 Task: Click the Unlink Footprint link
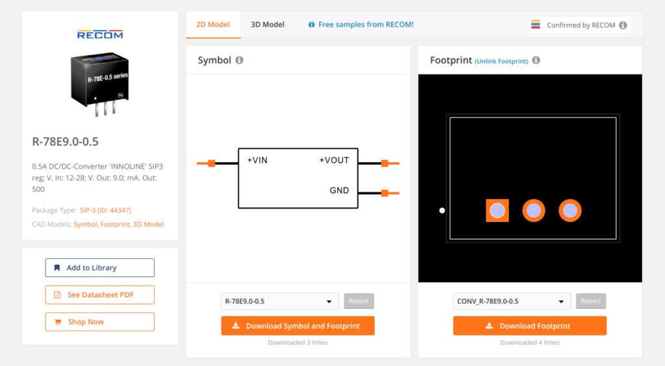[x=501, y=62]
